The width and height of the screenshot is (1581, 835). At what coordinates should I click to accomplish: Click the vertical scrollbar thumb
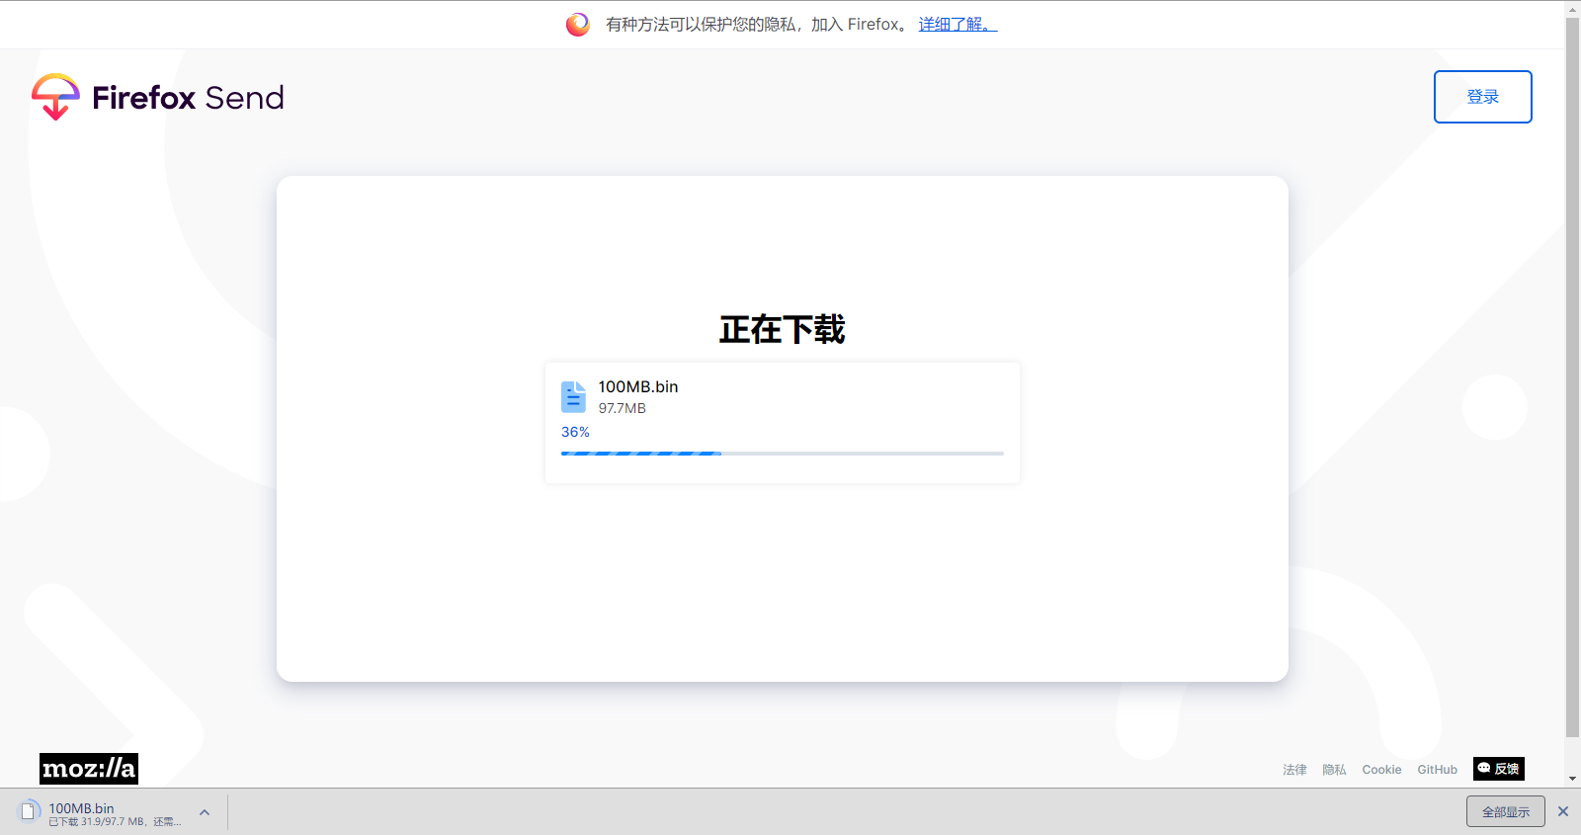[1572, 376]
